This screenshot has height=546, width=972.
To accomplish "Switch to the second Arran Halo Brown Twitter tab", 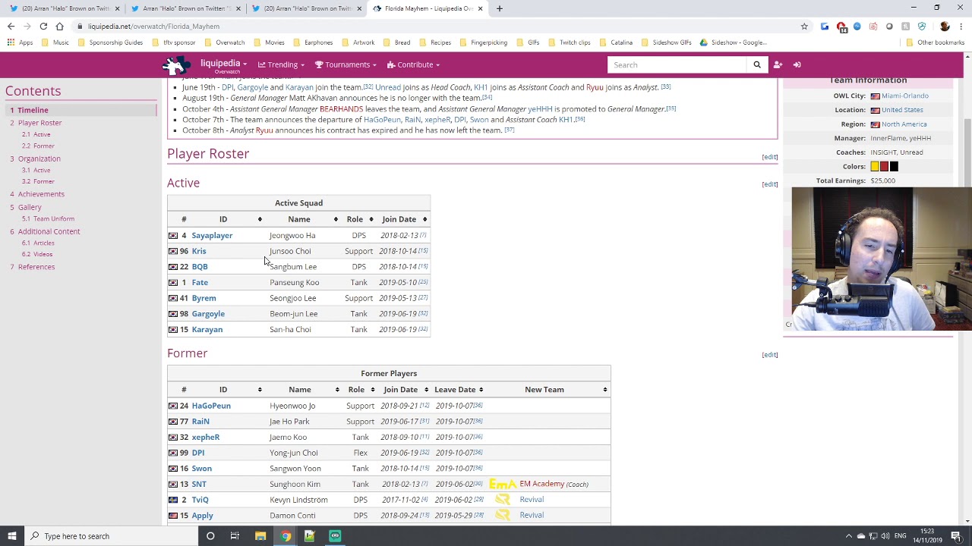I will click(185, 8).
